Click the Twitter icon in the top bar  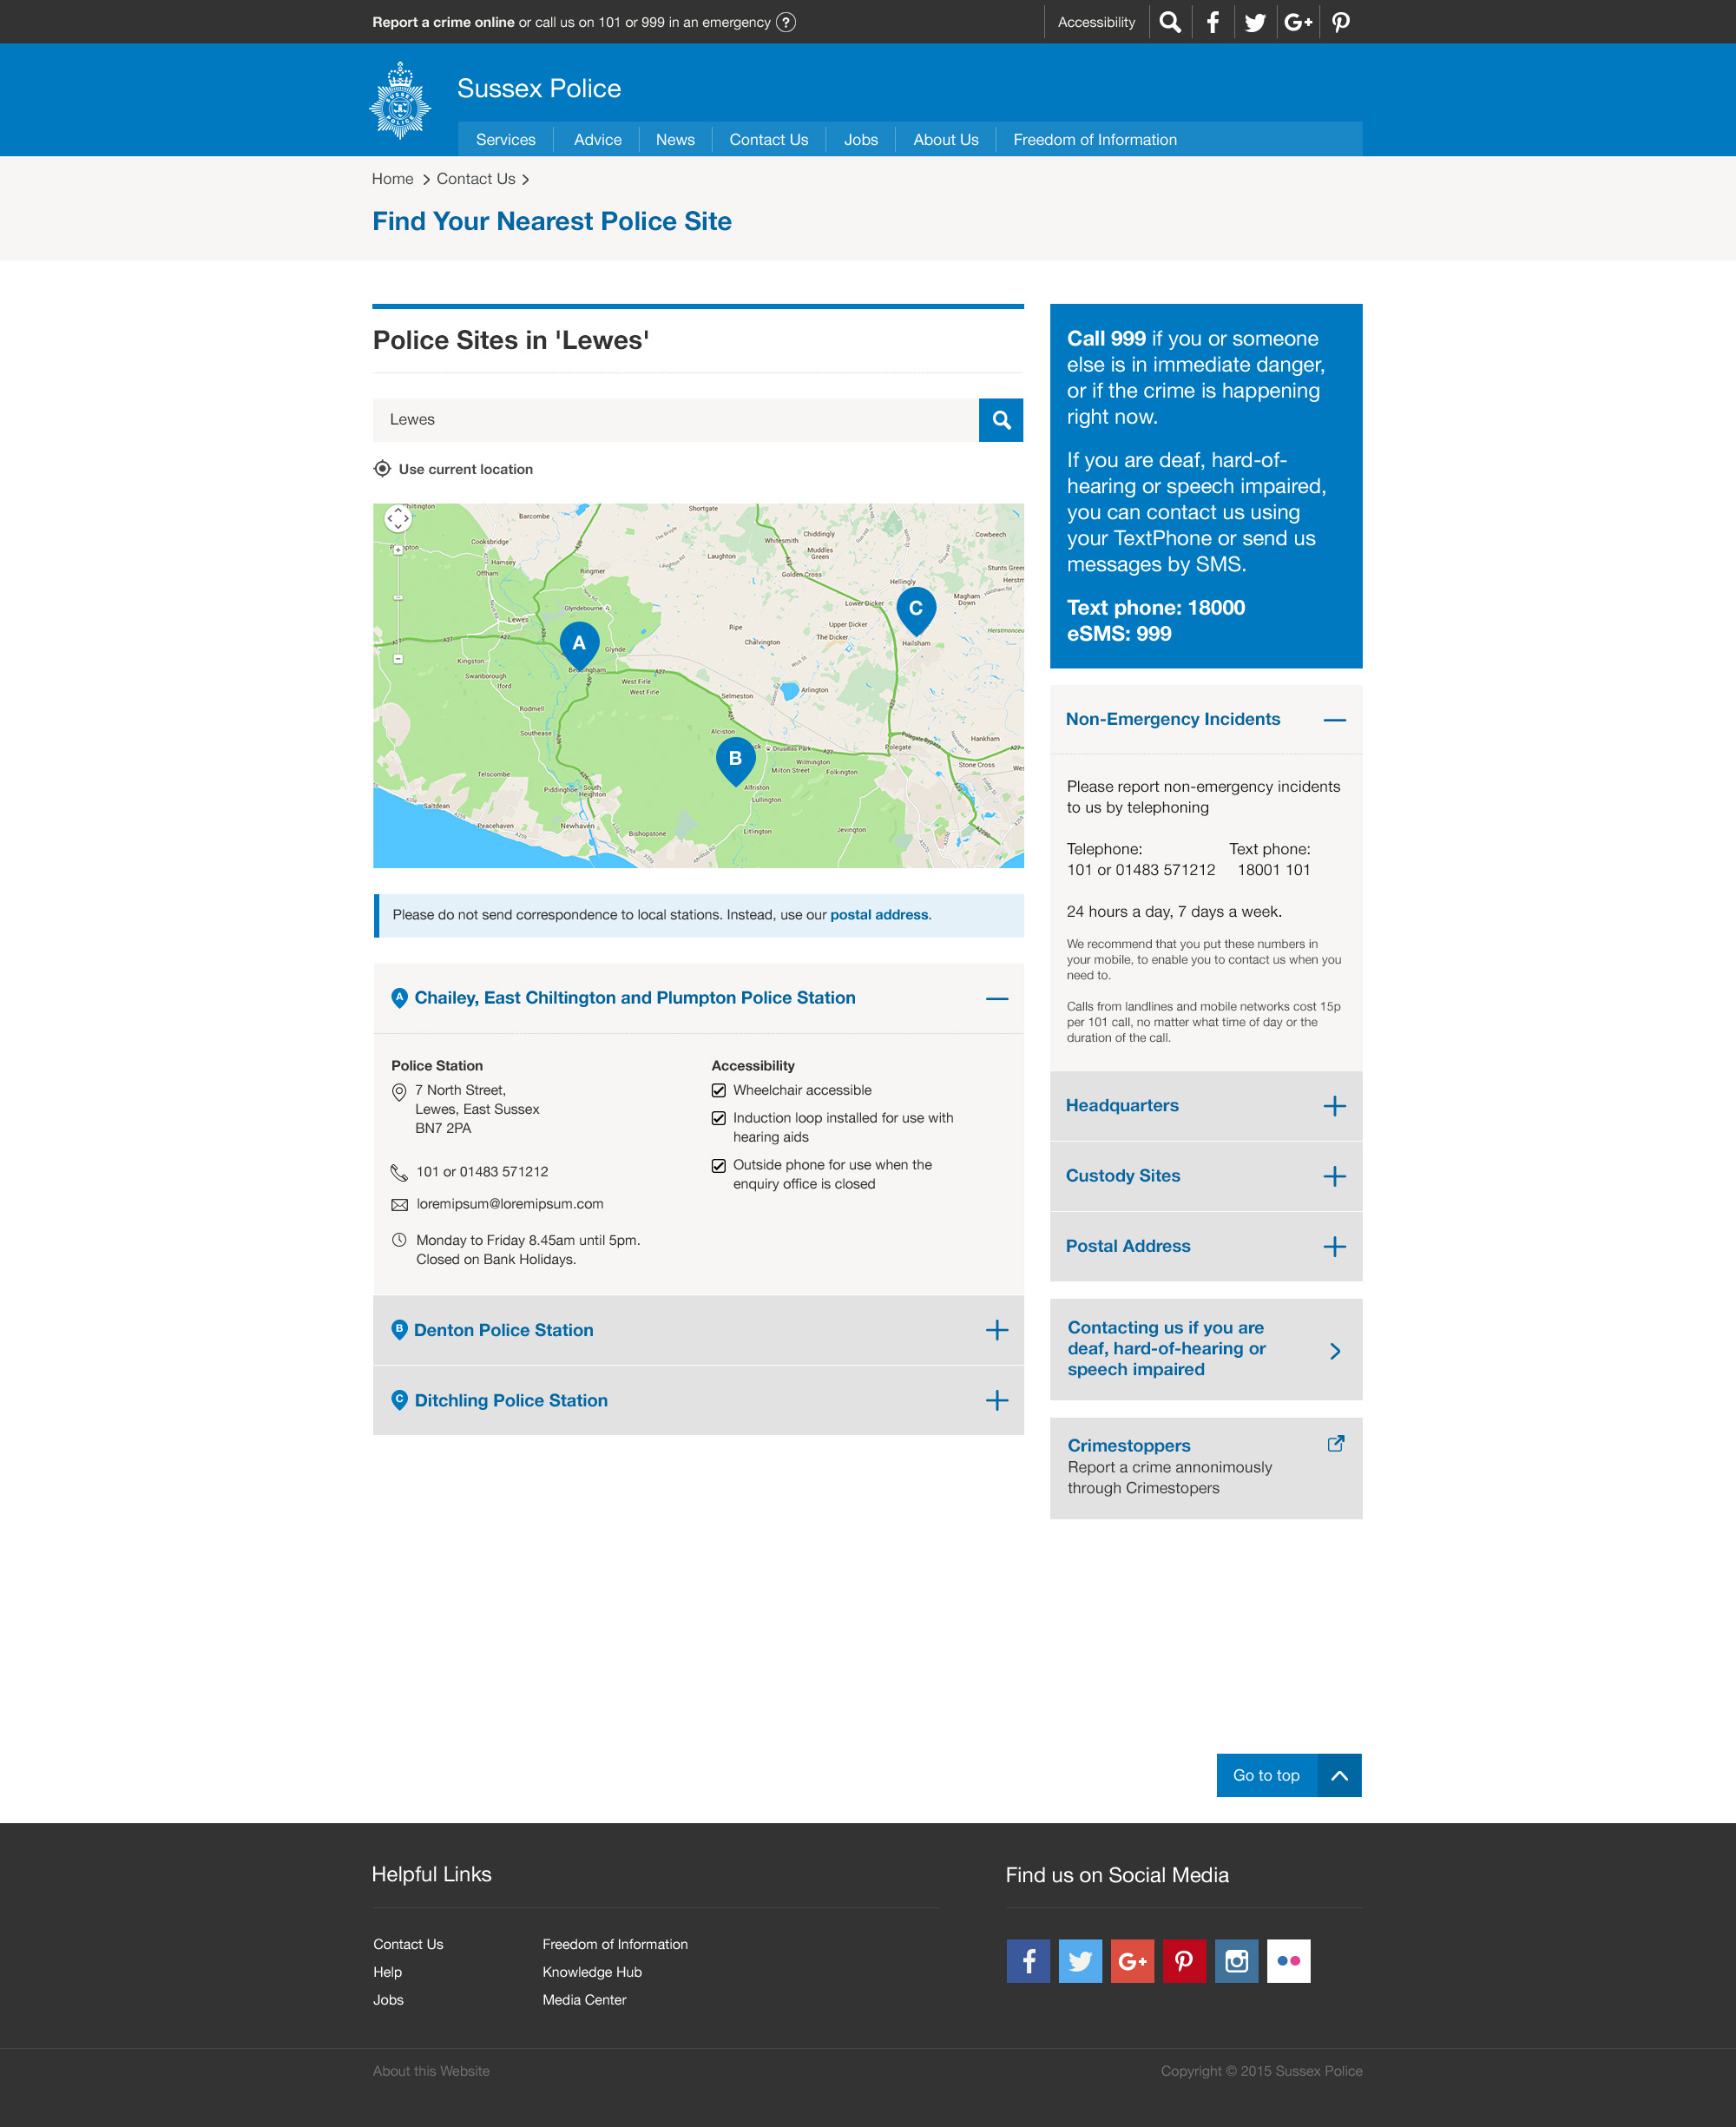tap(1256, 21)
